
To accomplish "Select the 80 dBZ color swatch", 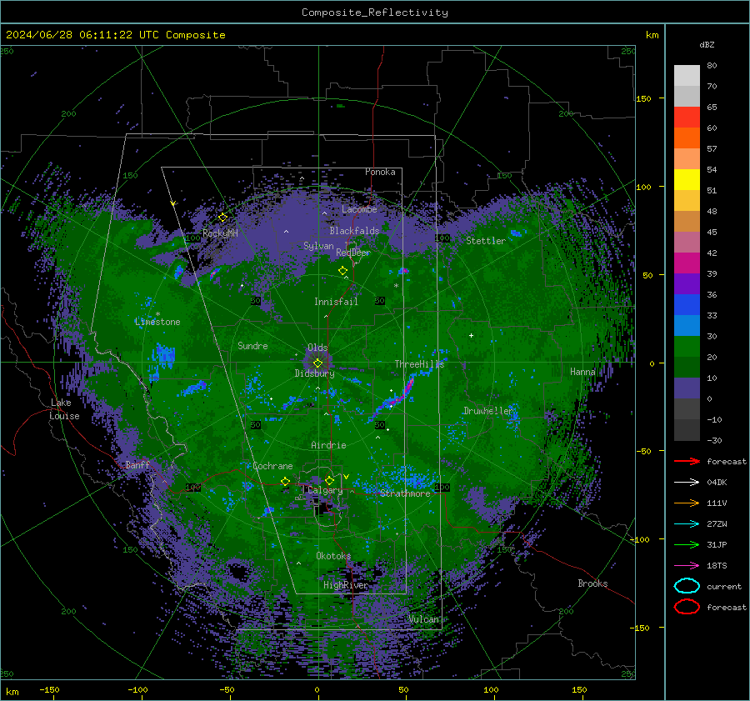I will 687,76.
